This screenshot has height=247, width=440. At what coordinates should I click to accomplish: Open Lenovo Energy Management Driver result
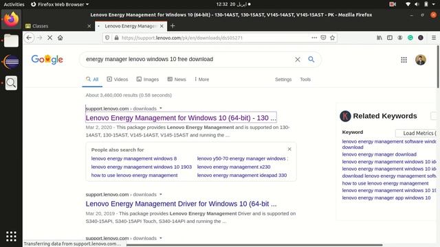tap(181, 204)
